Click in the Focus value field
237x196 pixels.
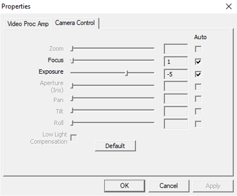(x=176, y=62)
